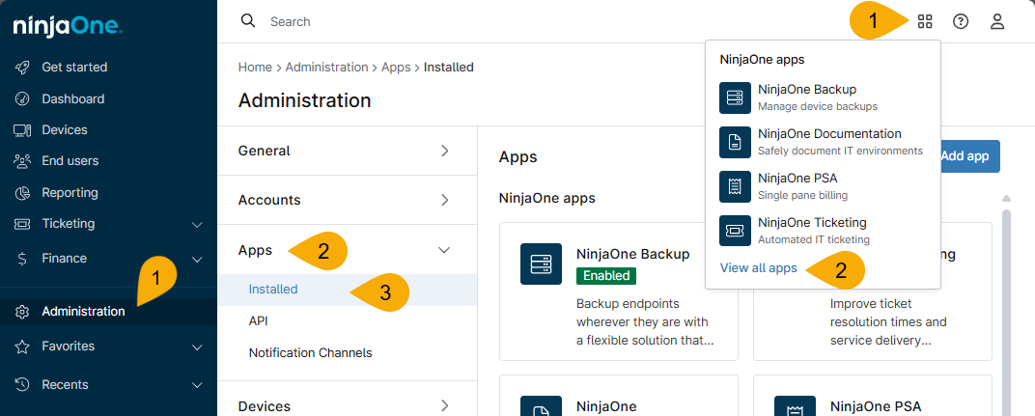The image size is (1035, 416).
Task: Click the Administration breadcrumb link
Action: coord(326,68)
